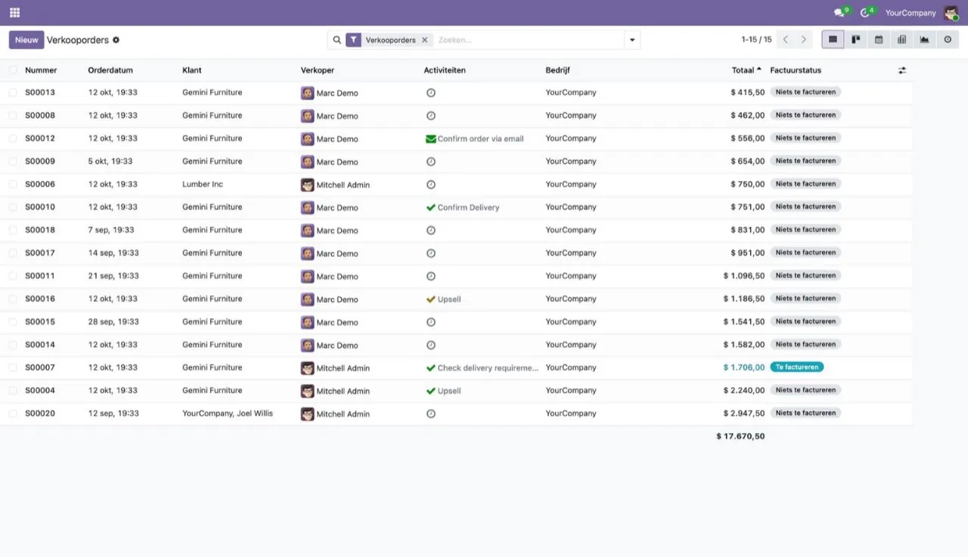Open the Confirm Delivery activity on S00010
Image resolution: width=968 pixels, height=557 pixels.
(463, 207)
